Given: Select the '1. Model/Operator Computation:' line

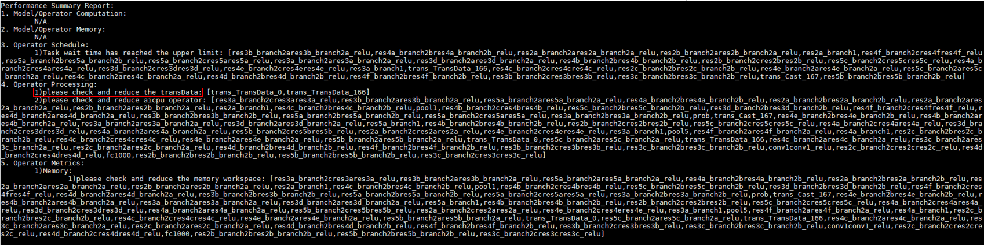Looking at the screenshot, I should point(64,13).
